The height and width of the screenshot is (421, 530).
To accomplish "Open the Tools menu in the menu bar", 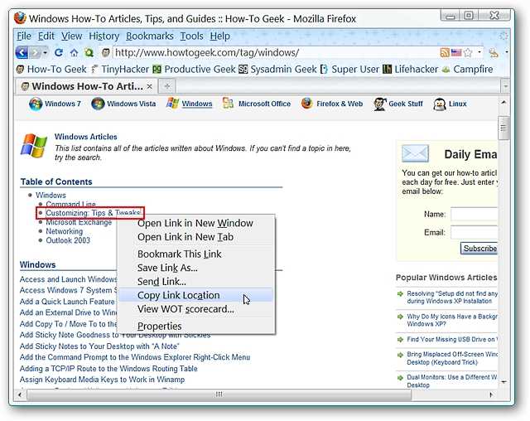I will pyautogui.click(x=191, y=36).
